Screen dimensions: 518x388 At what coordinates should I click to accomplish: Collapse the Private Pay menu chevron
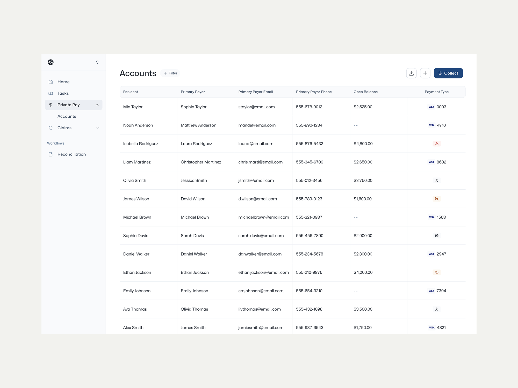point(97,105)
